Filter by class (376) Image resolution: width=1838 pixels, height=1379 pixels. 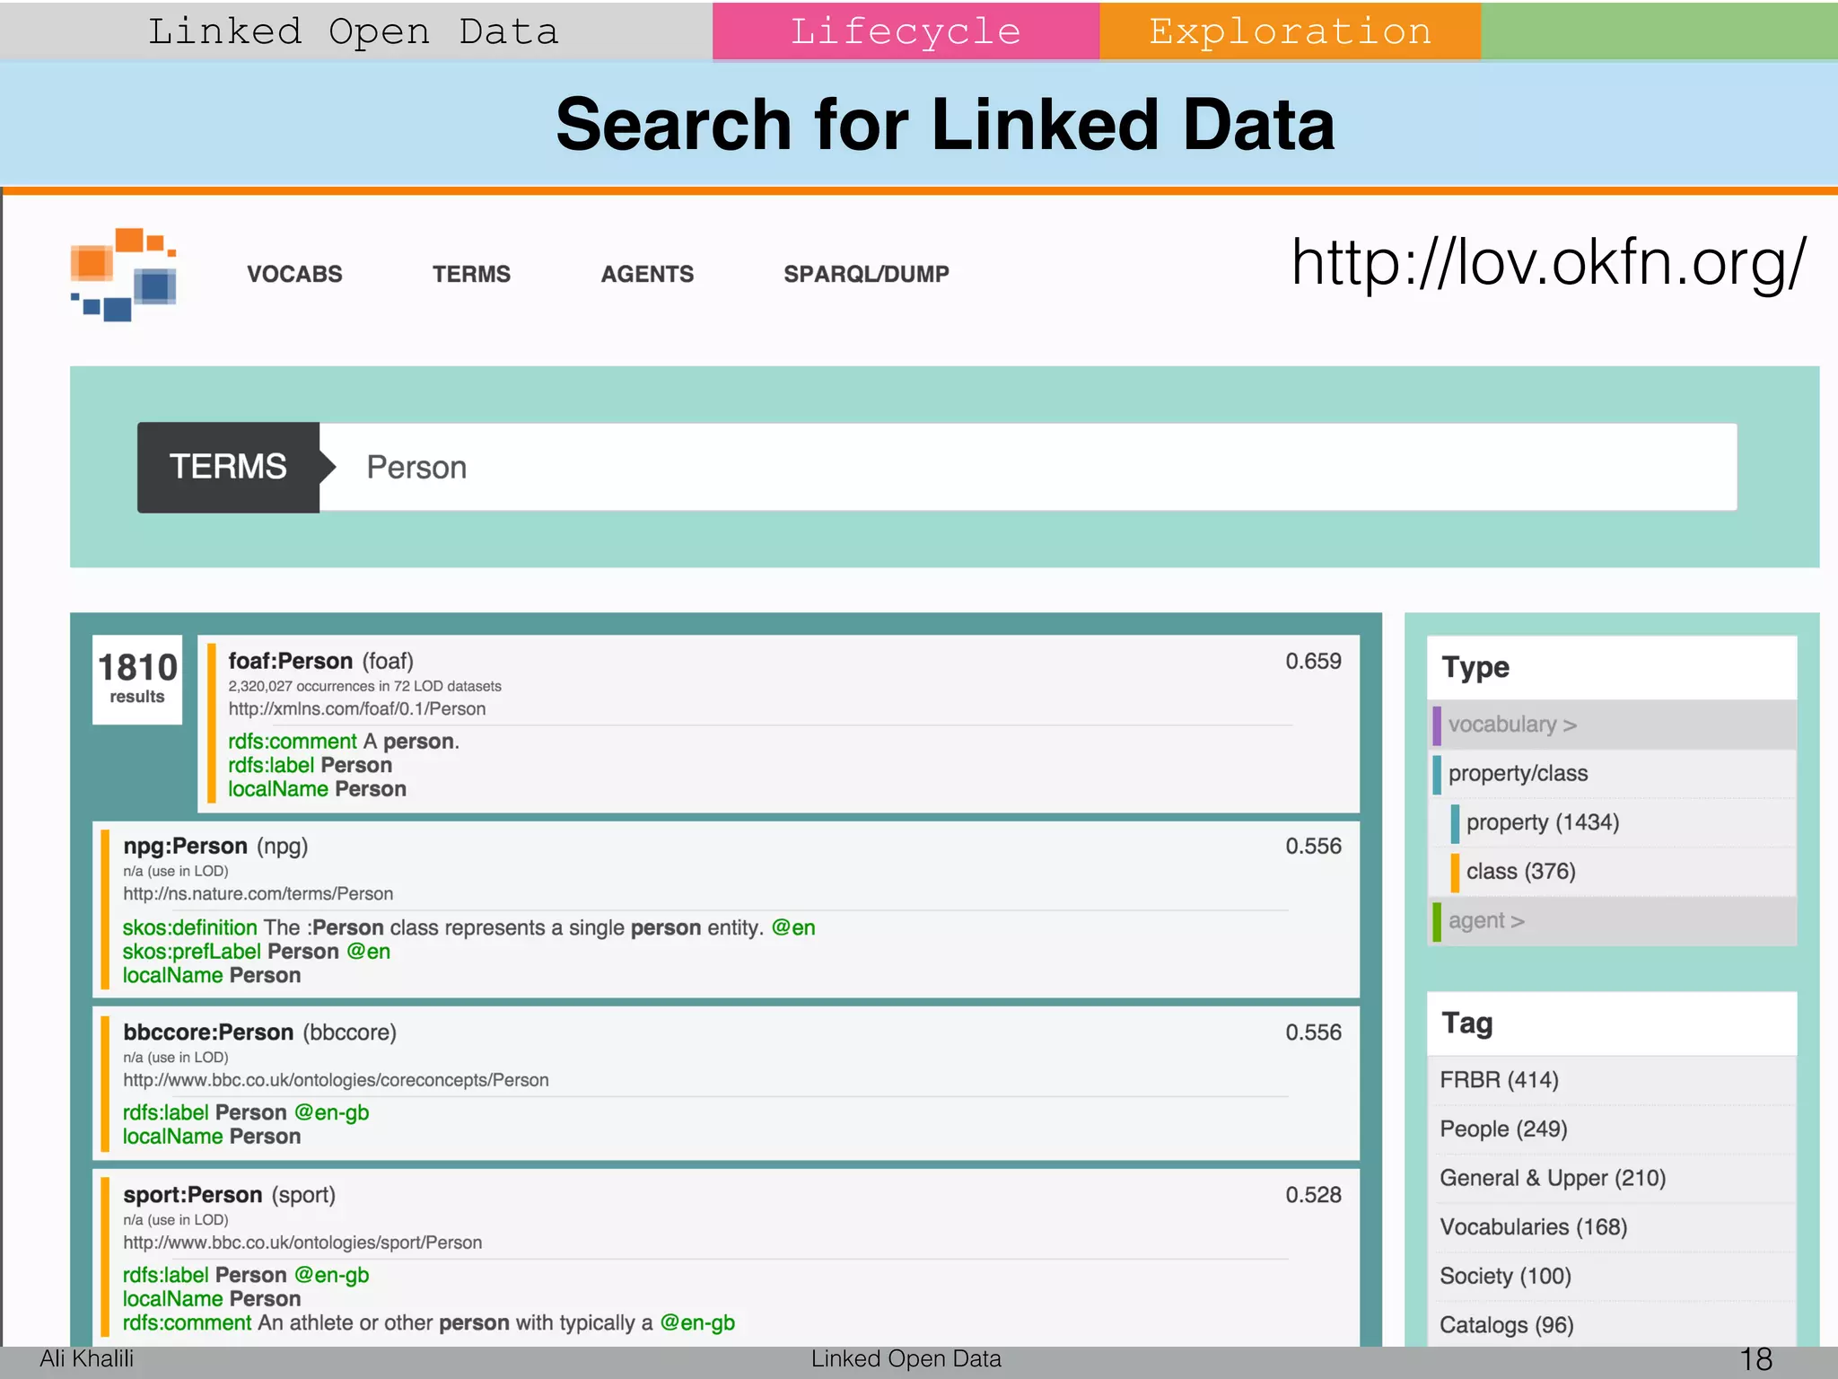[1520, 872]
